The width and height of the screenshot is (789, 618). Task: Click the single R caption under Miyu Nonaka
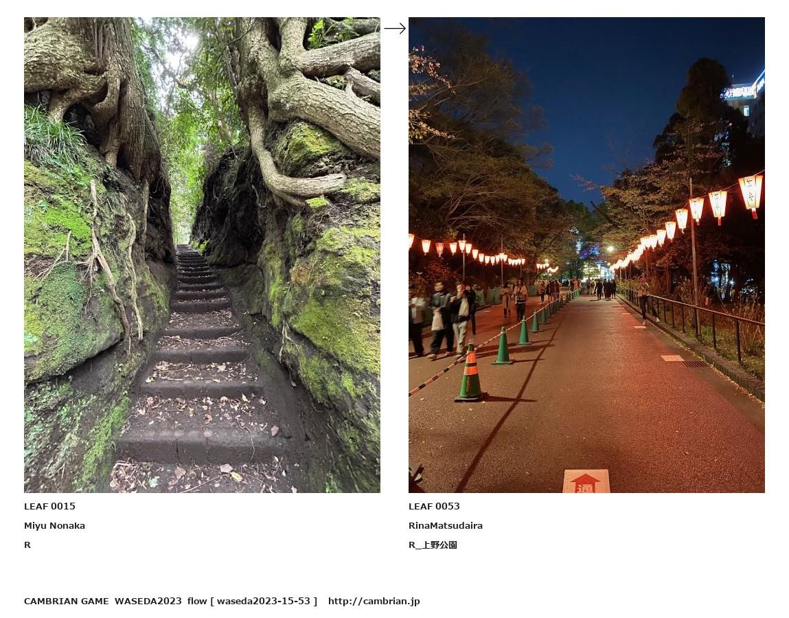(x=27, y=545)
